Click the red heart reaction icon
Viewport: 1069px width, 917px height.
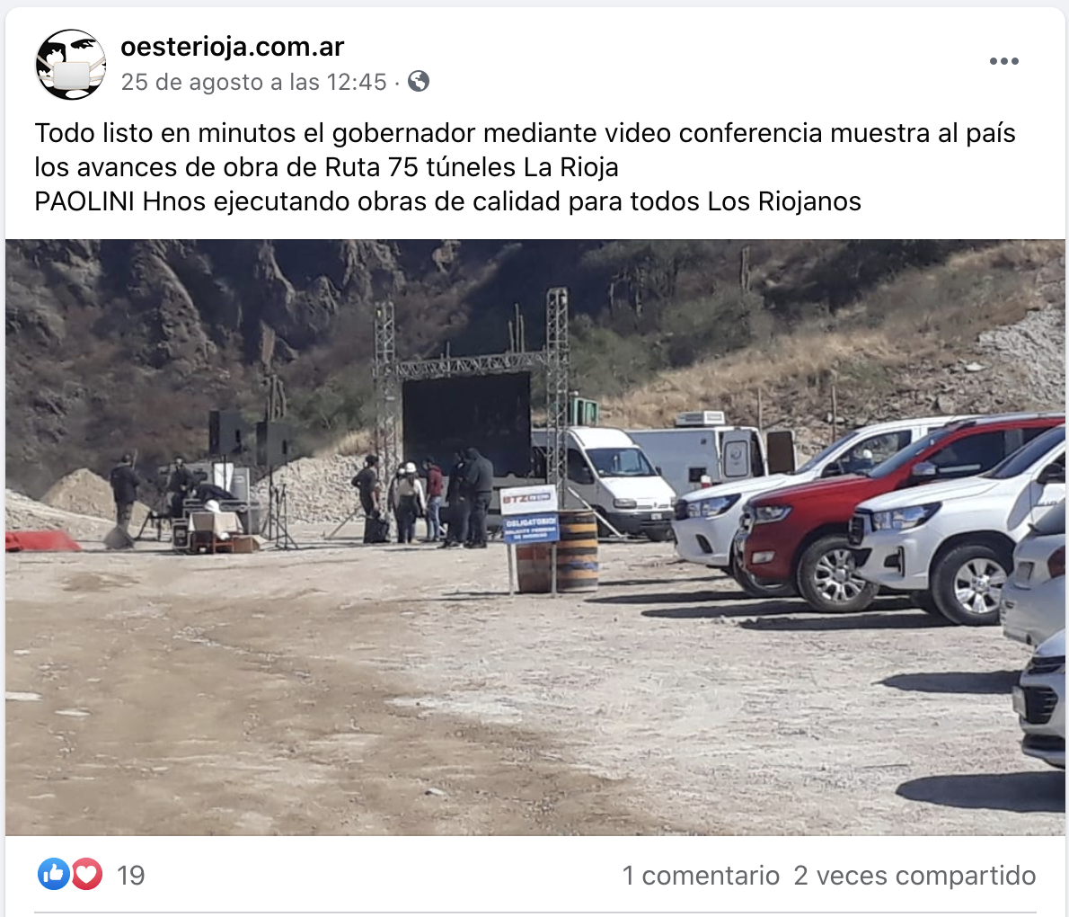[x=86, y=874]
